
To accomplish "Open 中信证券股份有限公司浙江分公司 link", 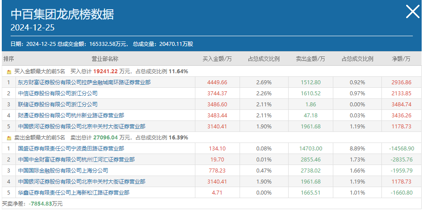I will (57, 94).
